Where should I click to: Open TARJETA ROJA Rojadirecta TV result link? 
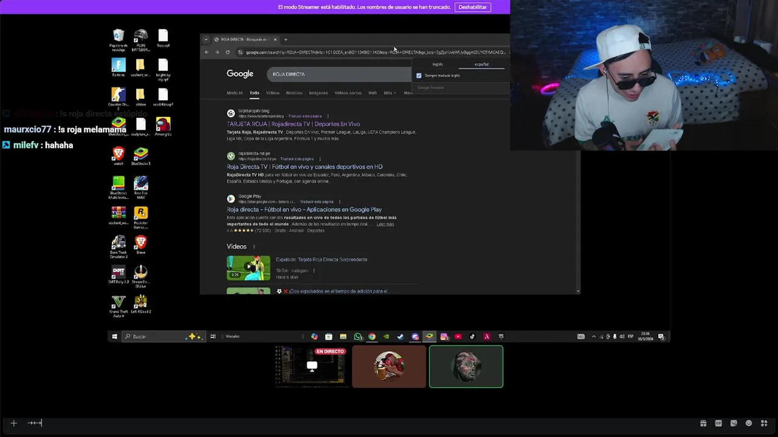[x=293, y=124]
